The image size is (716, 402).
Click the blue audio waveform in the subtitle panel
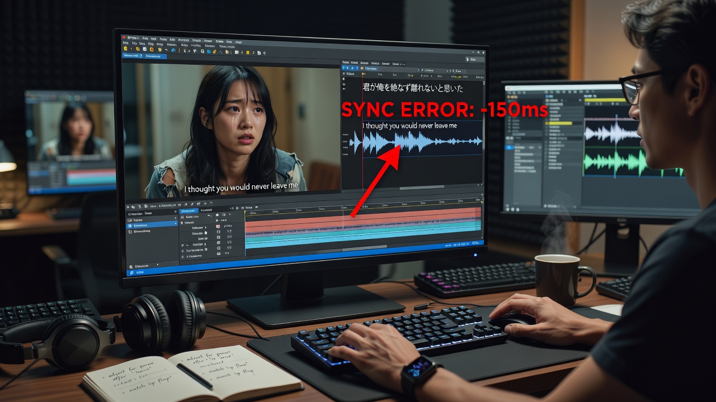pyautogui.click(x=416, y=142)
